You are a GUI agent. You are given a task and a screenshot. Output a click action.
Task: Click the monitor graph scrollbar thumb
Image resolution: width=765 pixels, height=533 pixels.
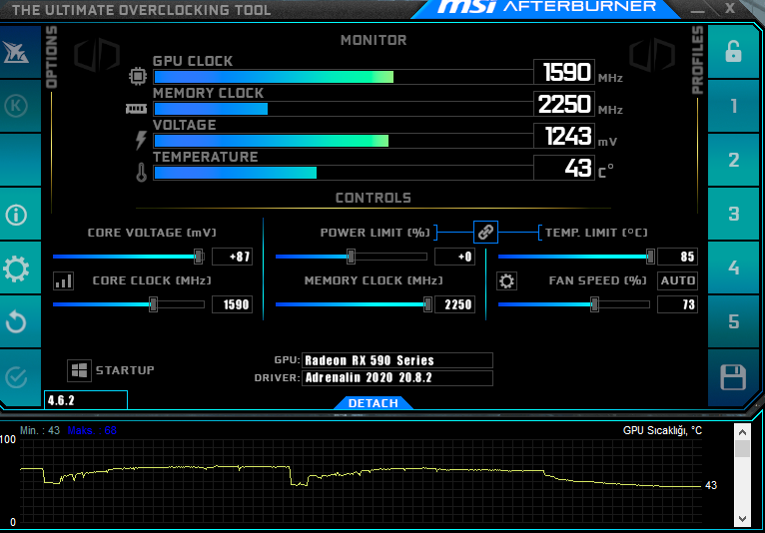(x=742, y=448)
